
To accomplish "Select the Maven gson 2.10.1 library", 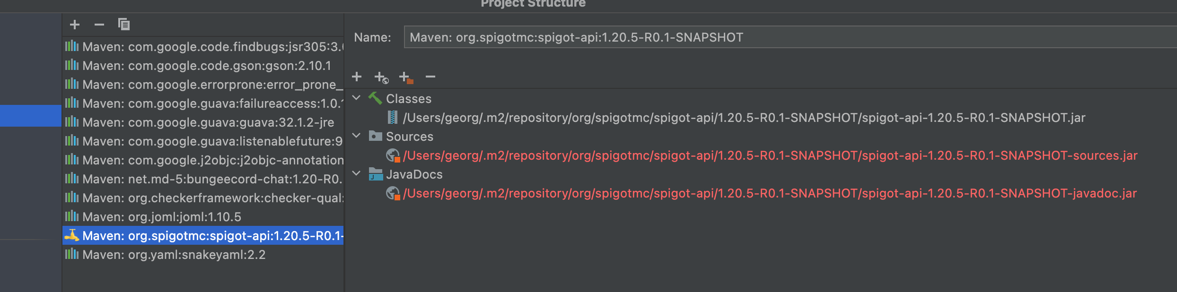I will (x=203, y=66).
